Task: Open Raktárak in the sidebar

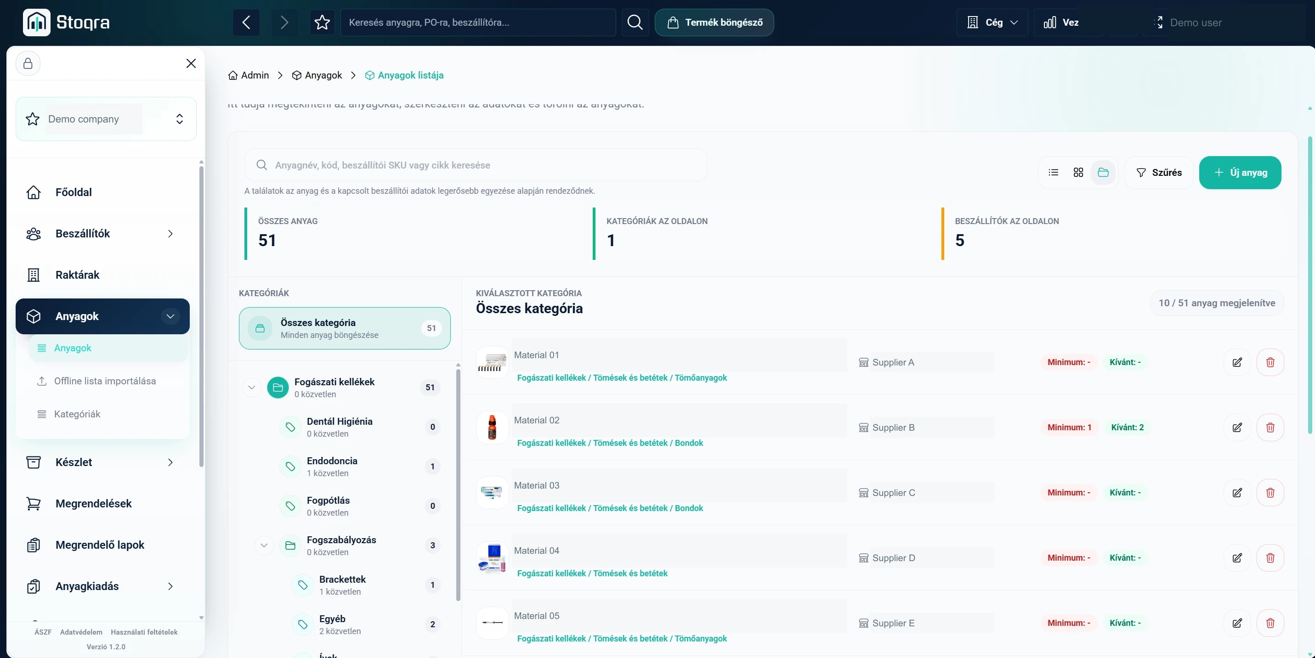Action: pos(102,275)
